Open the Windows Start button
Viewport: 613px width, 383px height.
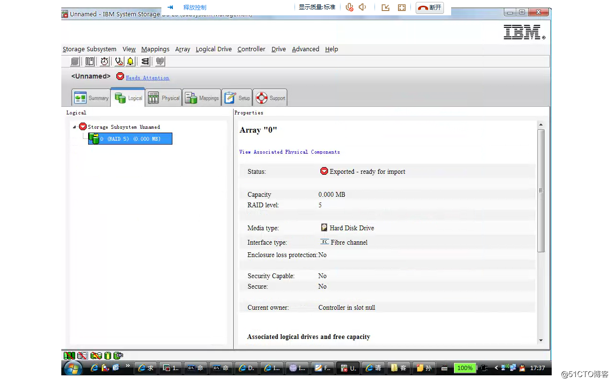[73, 368]
